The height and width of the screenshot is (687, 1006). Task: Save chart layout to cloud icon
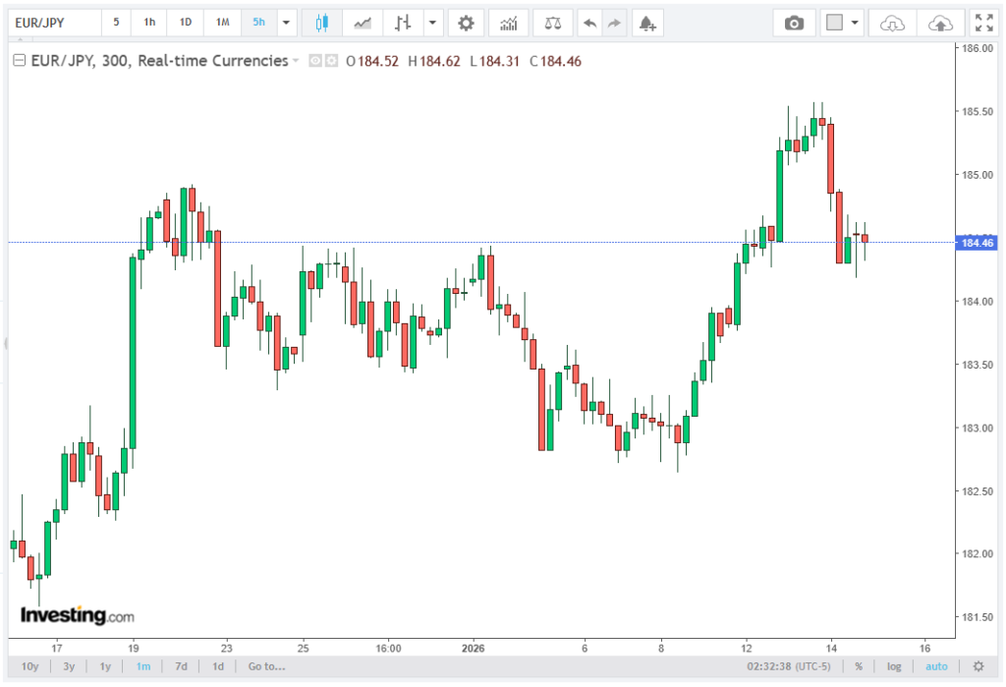(940, 23)
